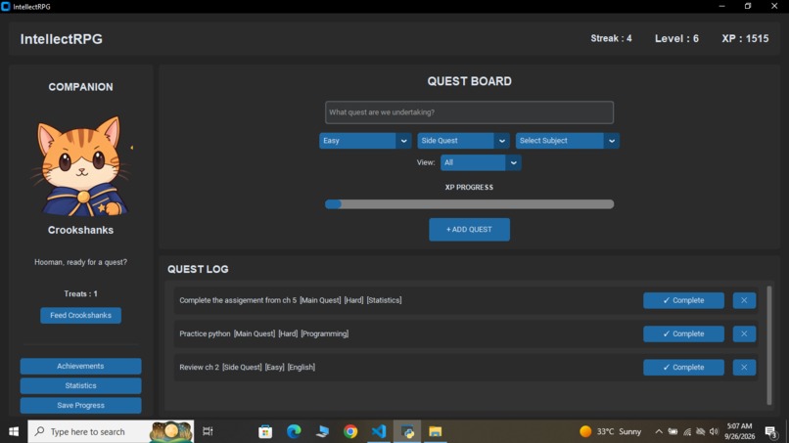Switch to Visual Studio Code in the taskbar
The height and width of the screenshot is (443, 789).
point(379,431)
